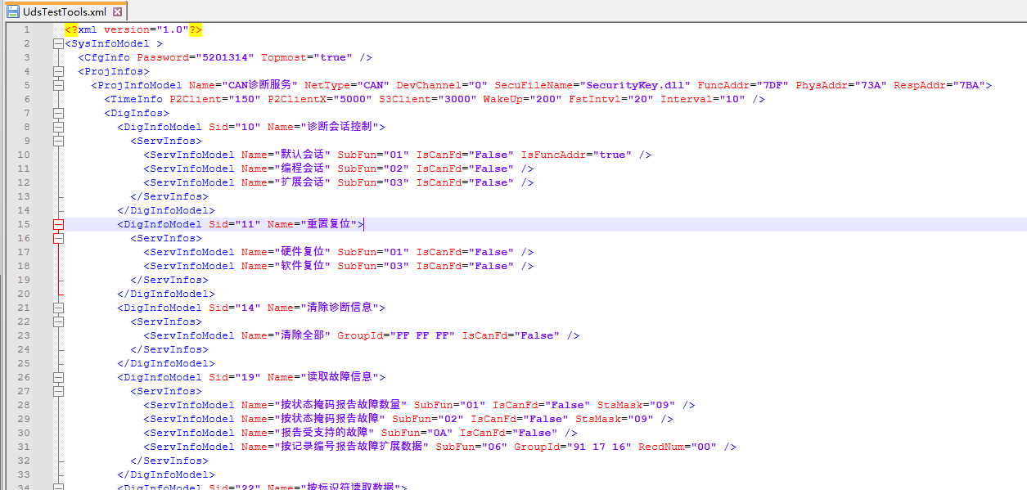
Task: Click the closing </DigInfoModel> tag on line 14
Action: [166, 210]
